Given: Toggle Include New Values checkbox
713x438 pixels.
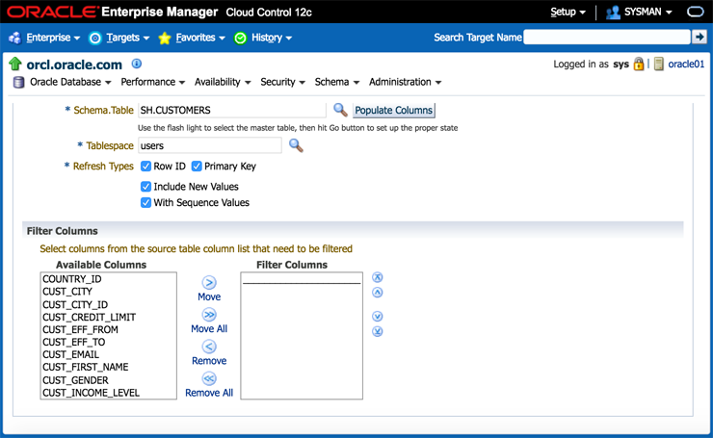Looking at the screenshot, I should 145,187.
